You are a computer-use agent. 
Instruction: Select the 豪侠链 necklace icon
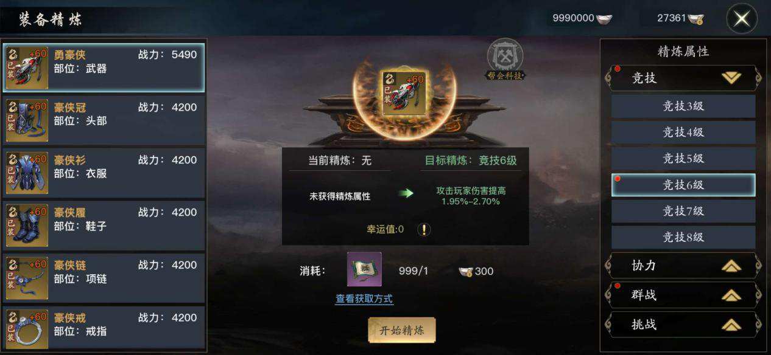click(x=27, y=278)
